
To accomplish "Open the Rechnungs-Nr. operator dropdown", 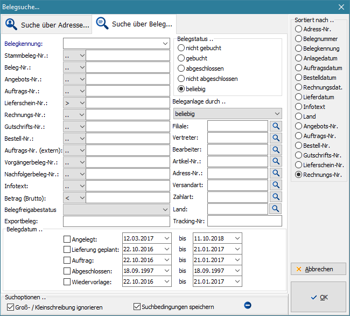I will (74, 115).
